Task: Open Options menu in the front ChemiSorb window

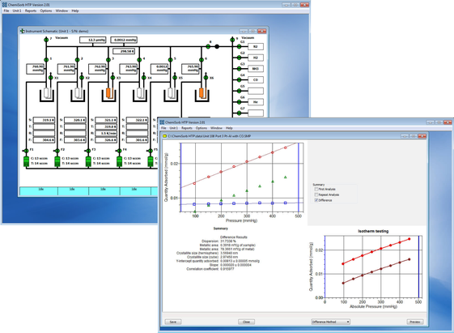Action: pyautogui.click(x=202, y=128)
